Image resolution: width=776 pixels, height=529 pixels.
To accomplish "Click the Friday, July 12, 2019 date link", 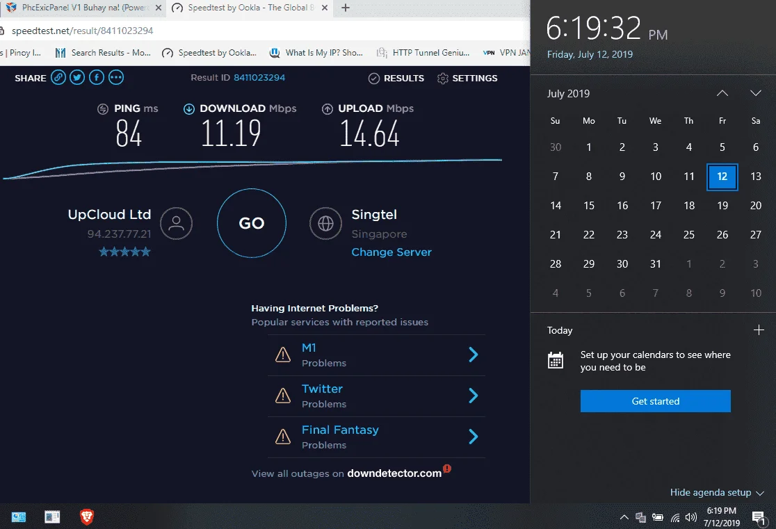I will click(590, 54).
